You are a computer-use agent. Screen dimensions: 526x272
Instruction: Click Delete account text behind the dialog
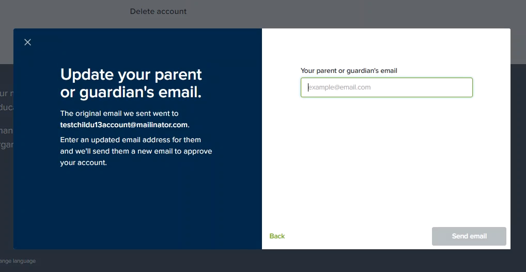coord(158,11)
